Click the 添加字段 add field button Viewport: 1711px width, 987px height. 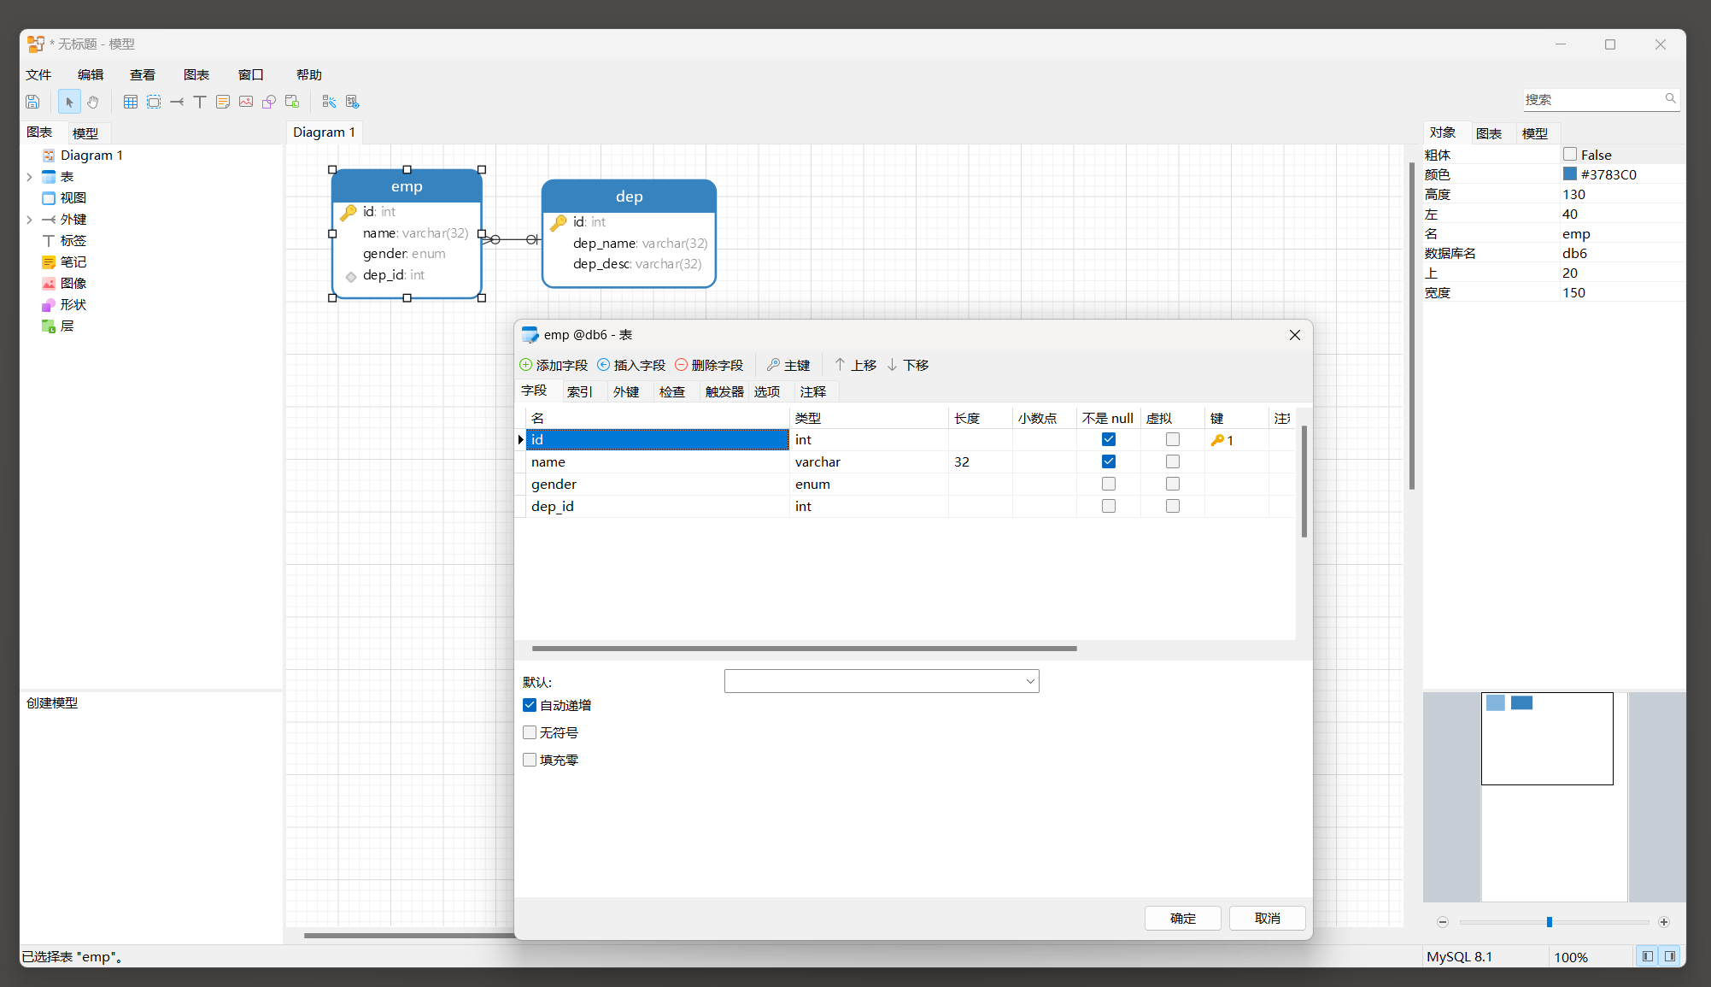pos(554,365)
